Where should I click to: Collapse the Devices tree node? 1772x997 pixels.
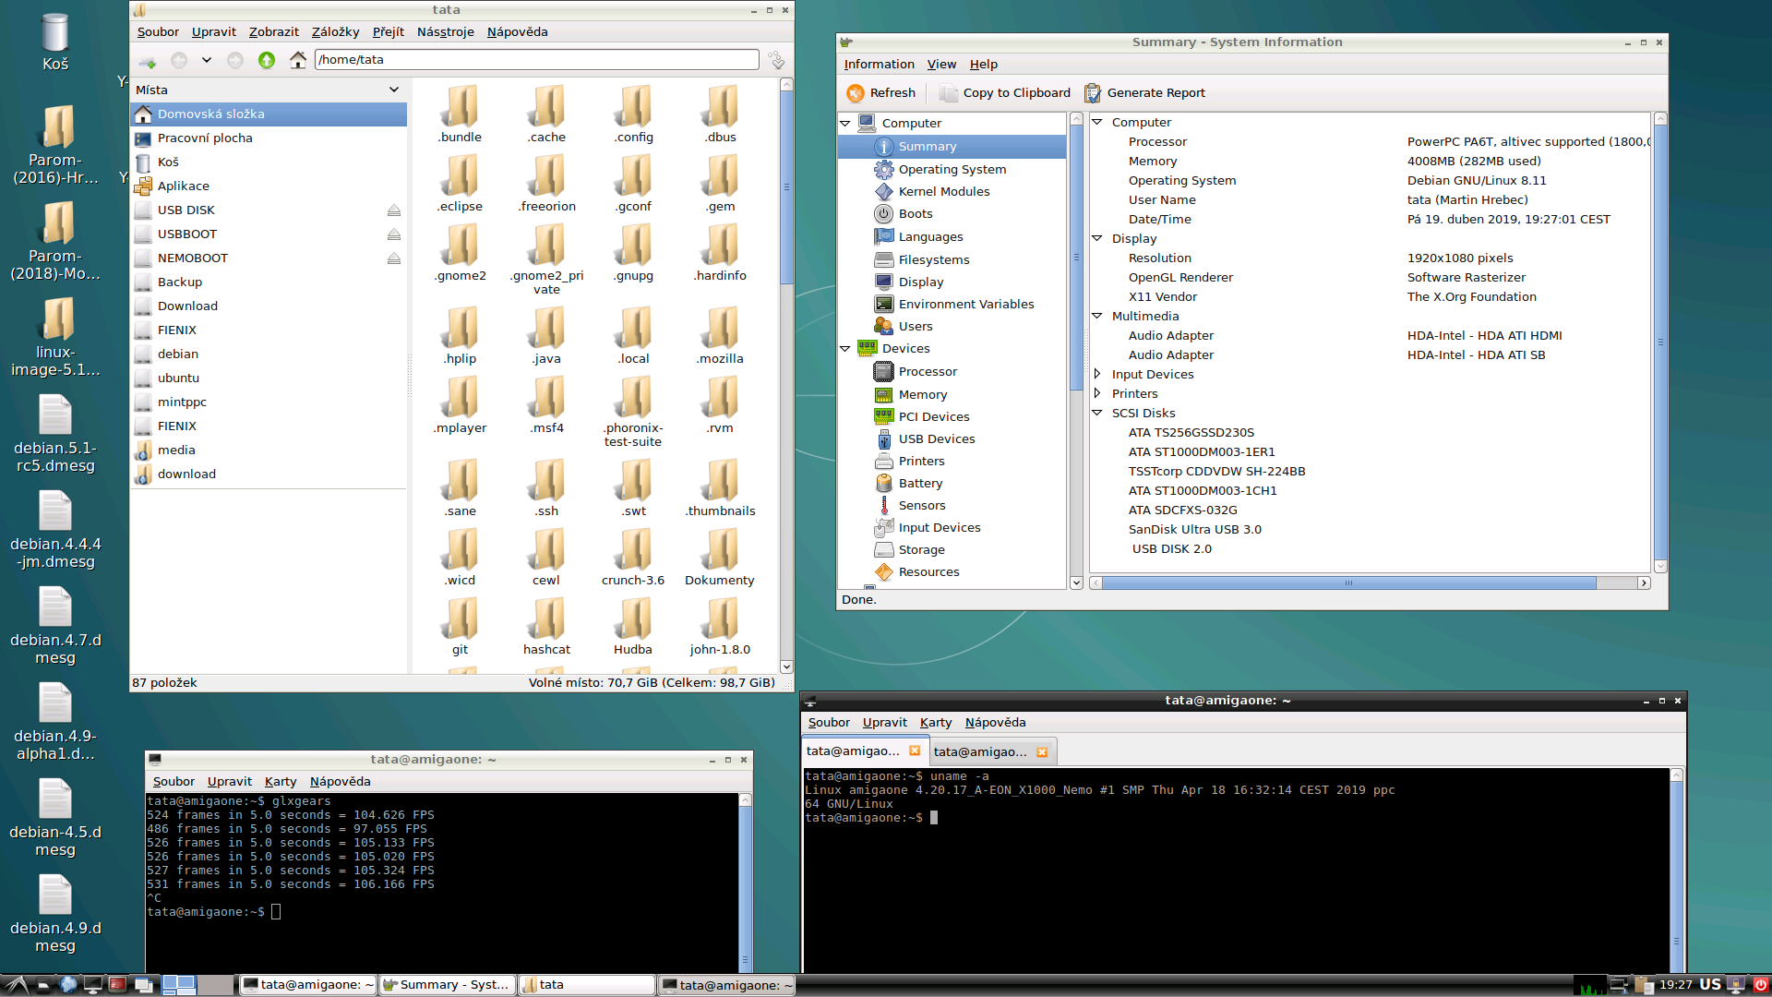pos(845,349)
